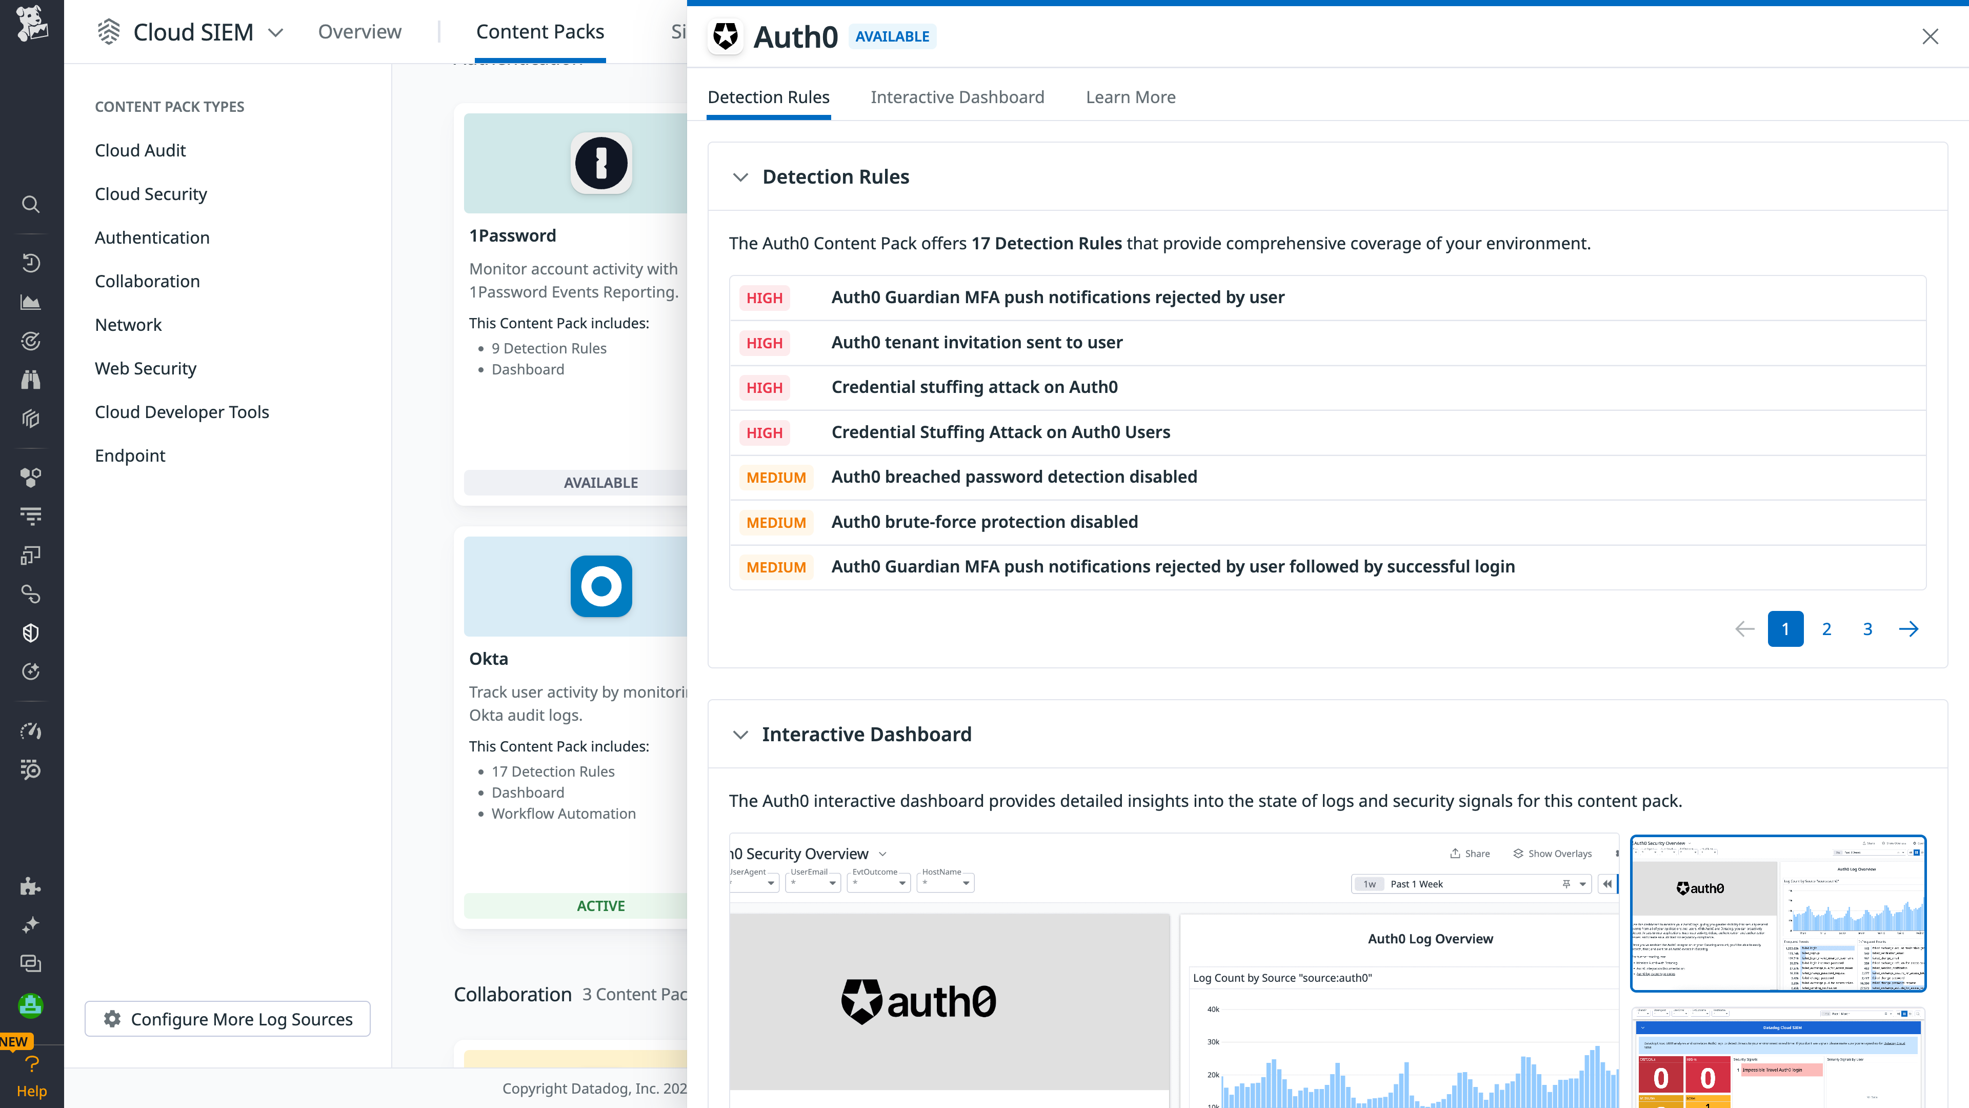Click Configure More Log Sources

pos(227,1019)
